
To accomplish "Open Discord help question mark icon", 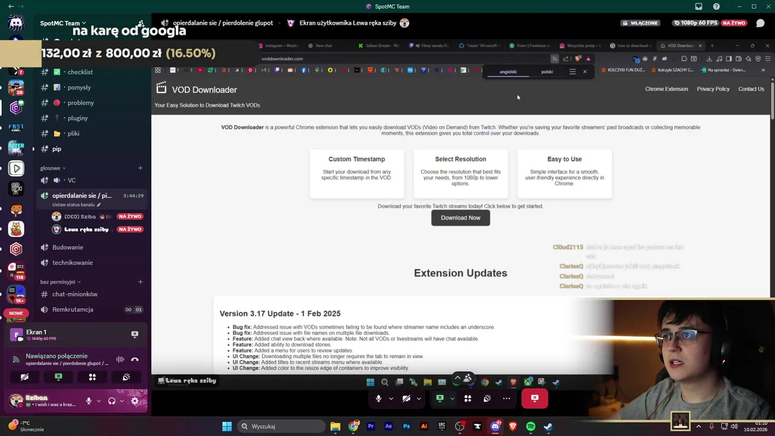I will (x=716, y=7).
